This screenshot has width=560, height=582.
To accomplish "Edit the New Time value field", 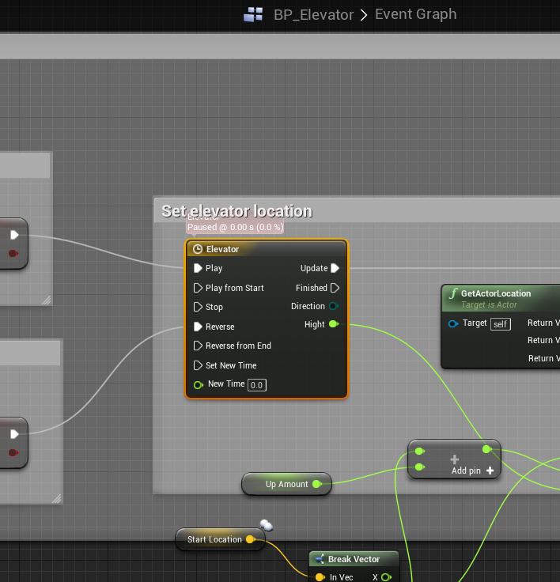I will click(x=257, y=385).
